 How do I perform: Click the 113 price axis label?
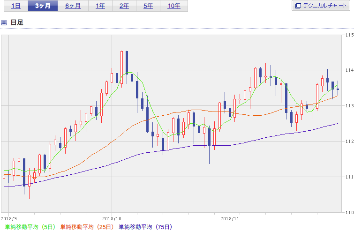(349, 105)
